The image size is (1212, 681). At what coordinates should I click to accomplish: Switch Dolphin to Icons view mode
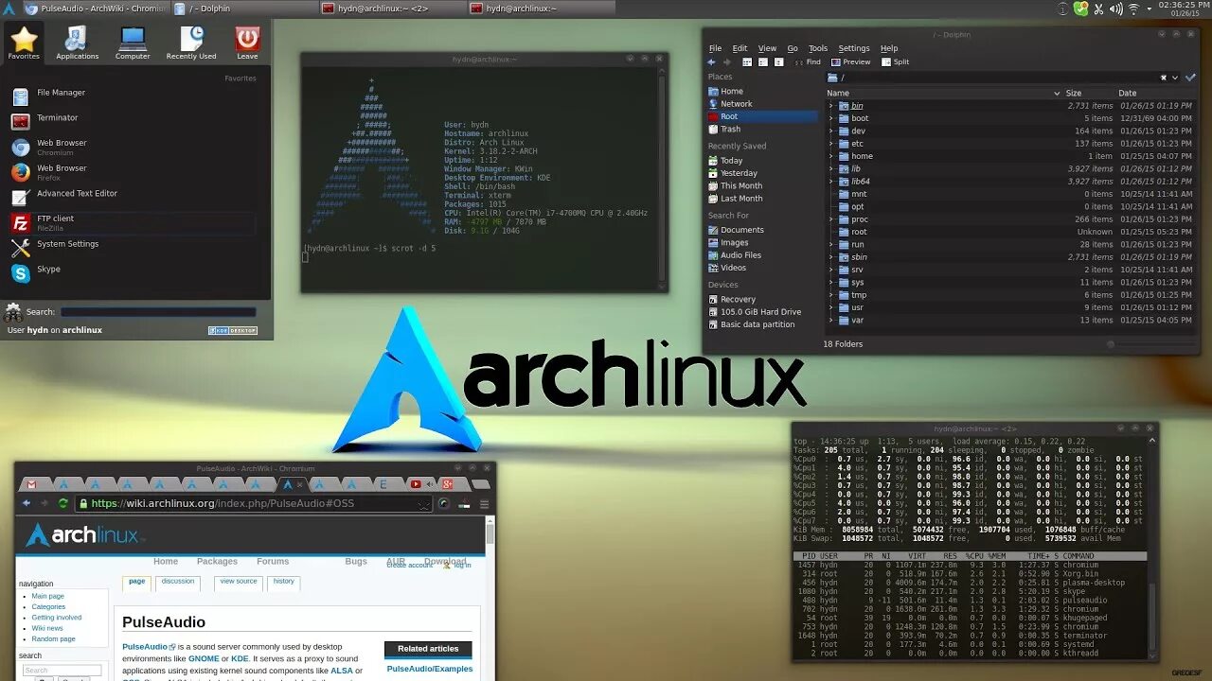pos(747,62)
